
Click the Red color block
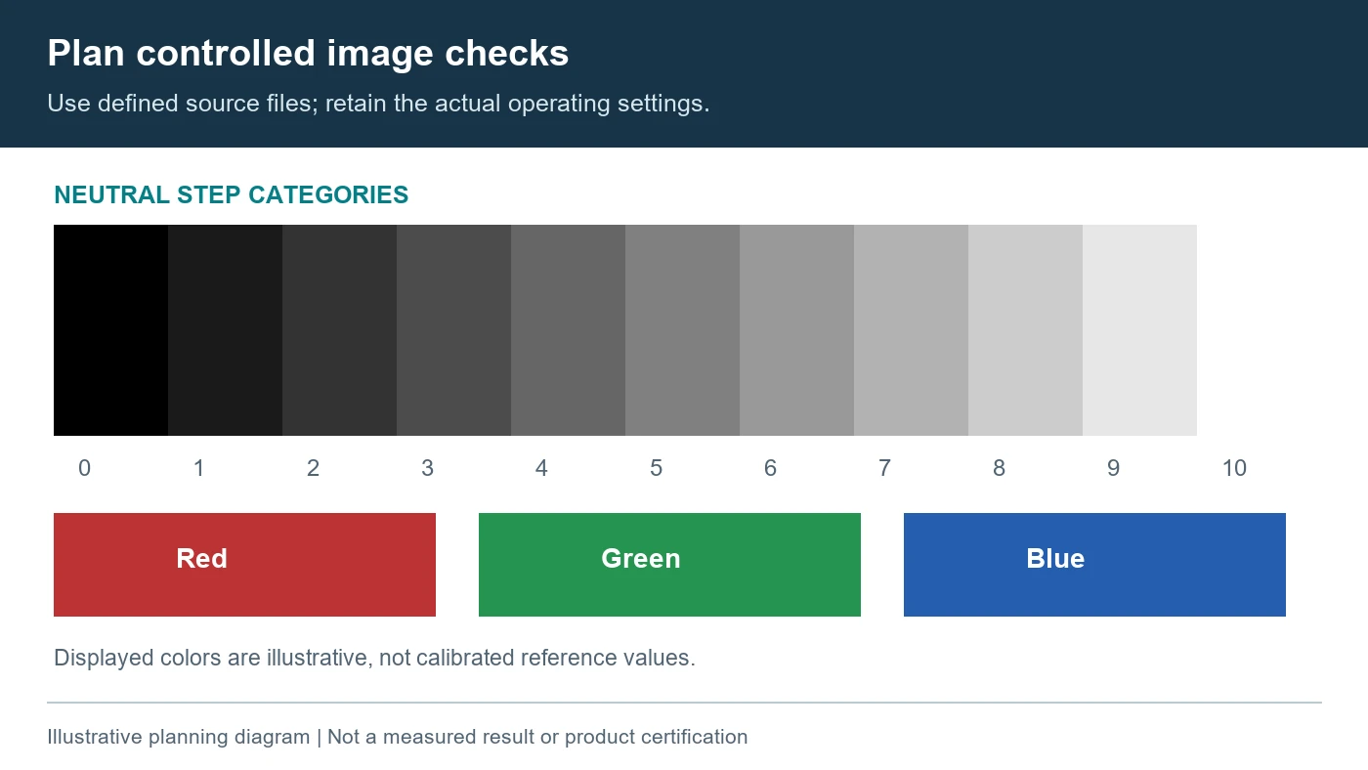244,565
